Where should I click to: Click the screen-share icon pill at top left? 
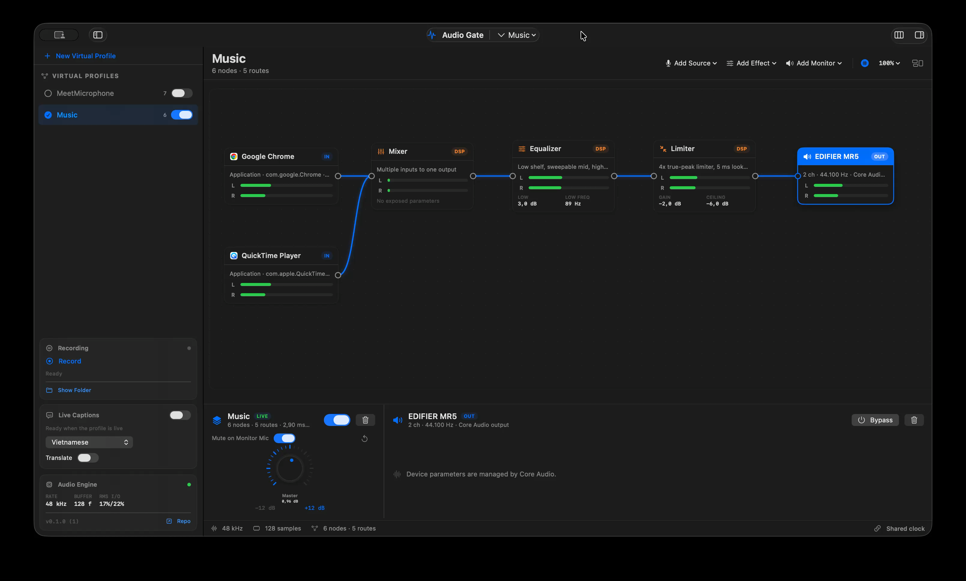[59, 35]
